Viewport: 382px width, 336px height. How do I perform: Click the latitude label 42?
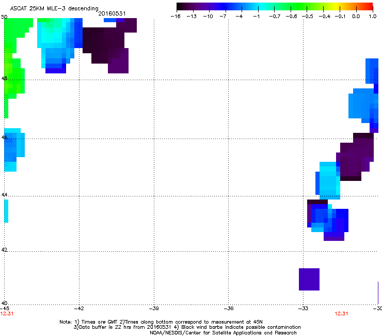click(4, 250)
